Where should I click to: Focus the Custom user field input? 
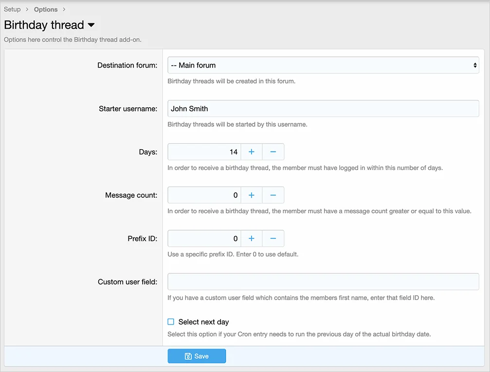point(323,282)
